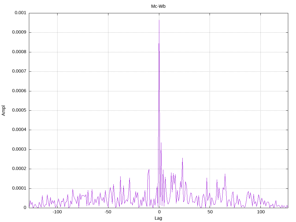Select the 0.0009 y-axis tick label
Viewport: 296px width, 222px height.
click(19, 32)
